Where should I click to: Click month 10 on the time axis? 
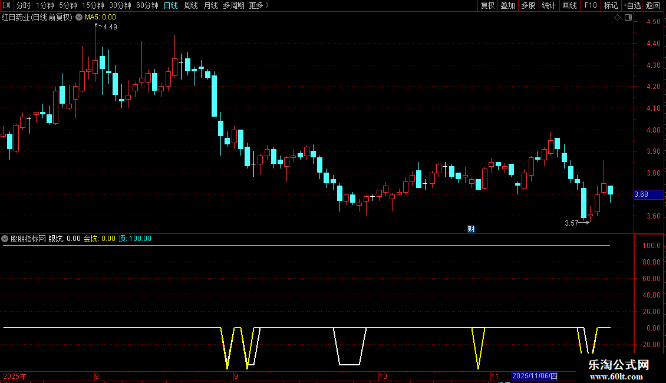coord(383,376)
